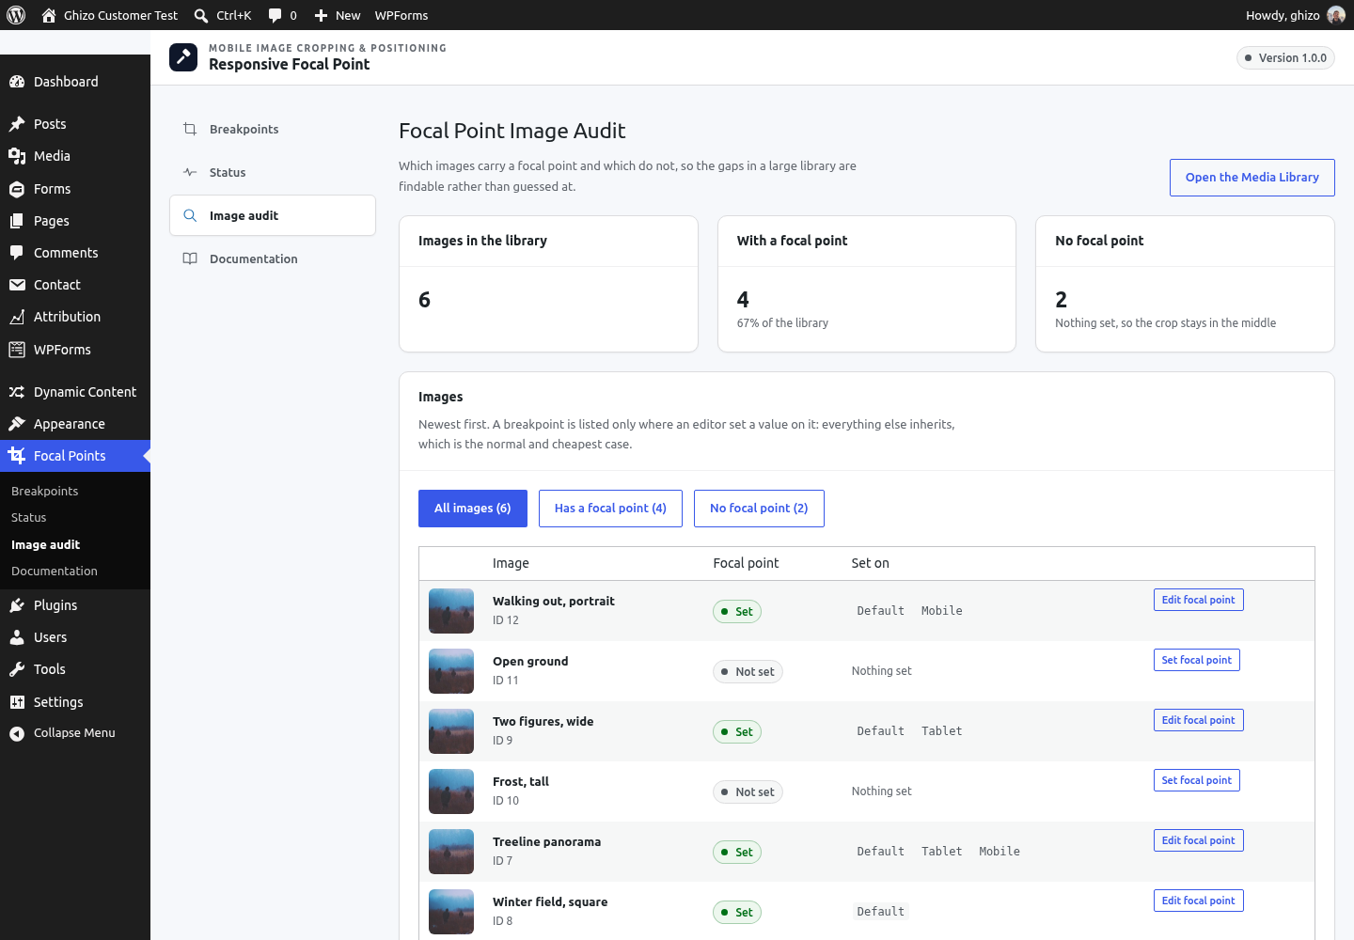Viewport: 1354px width, 940px height.
Task: Click the Collapse Menu arrow icon
Action: click(17, 733)
